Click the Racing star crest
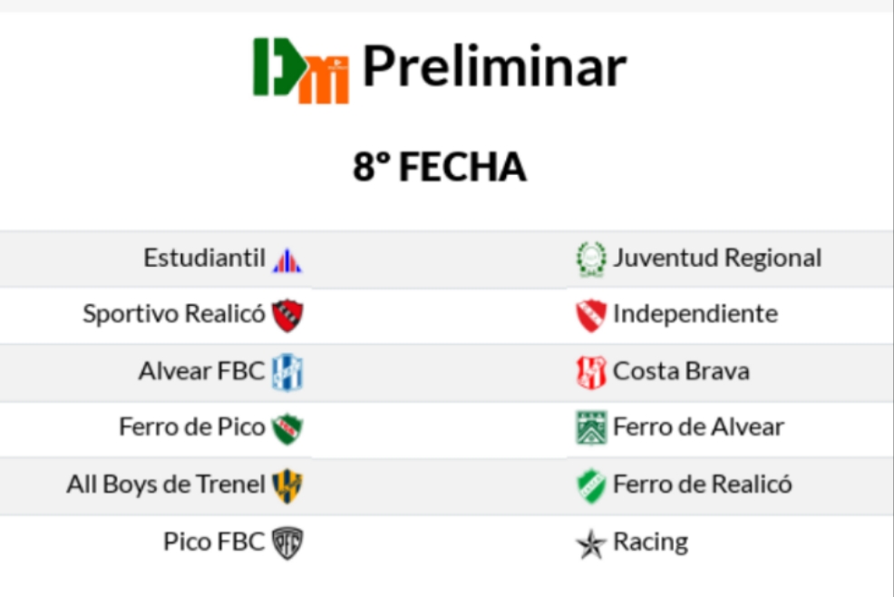The image size is (894, 597). point(591,543)
